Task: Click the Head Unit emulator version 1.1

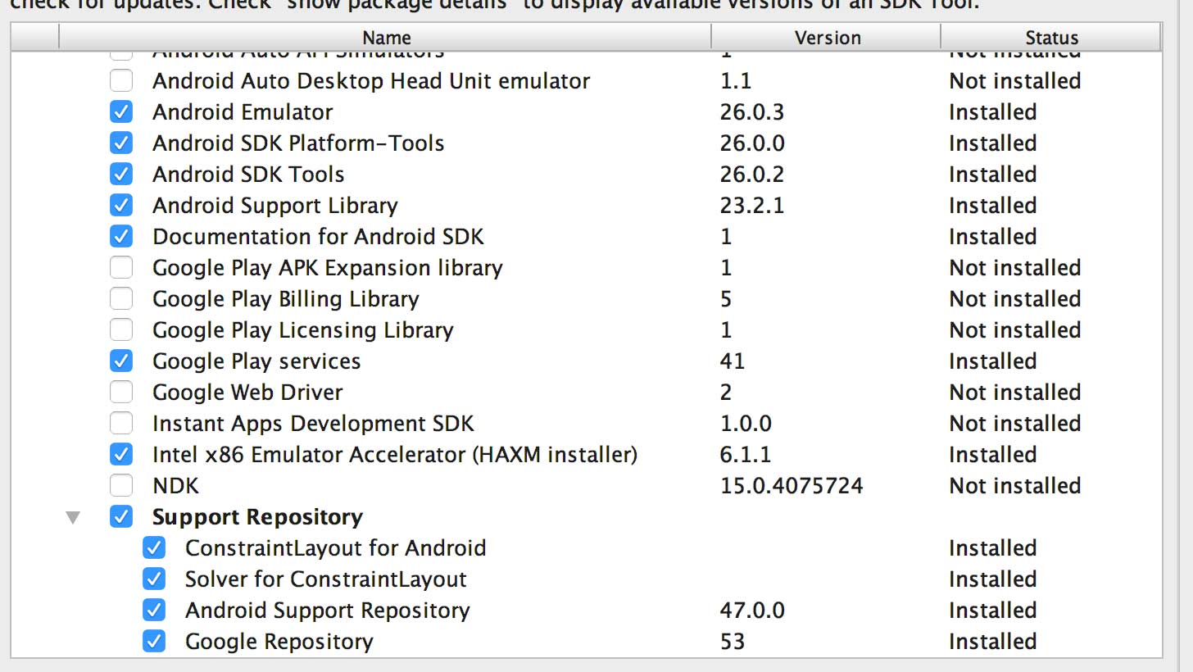Action: point(736,81)
